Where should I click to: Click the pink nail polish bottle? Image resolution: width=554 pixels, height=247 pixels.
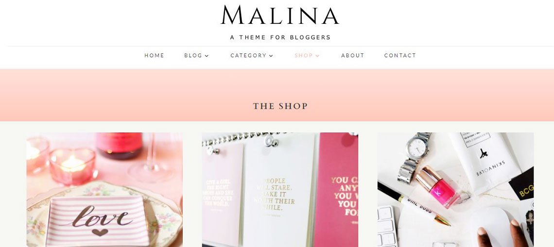(438, 187)
